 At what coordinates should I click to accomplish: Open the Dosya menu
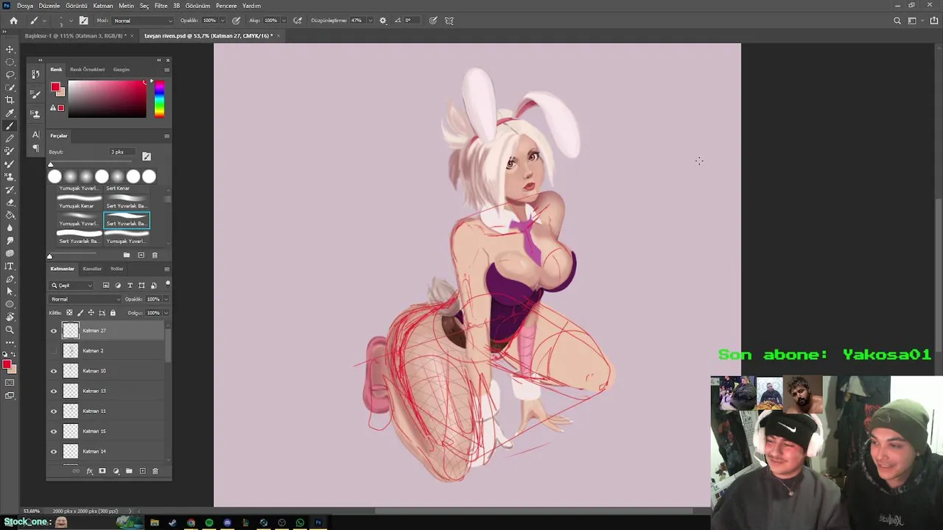25,6
